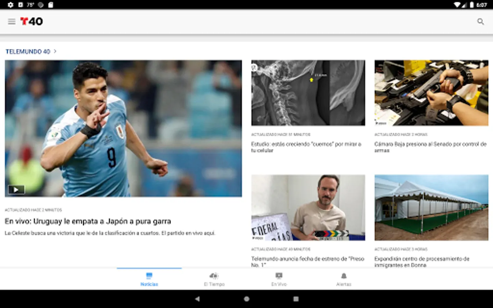
Task: Select 'Actualizado hace 2 horas' timestamp
Action: point(401,134)
